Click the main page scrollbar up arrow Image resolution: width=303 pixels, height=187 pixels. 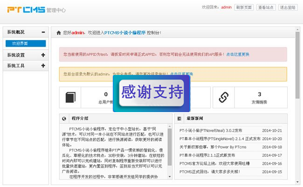pyautogui.click(x=297, y=29)
